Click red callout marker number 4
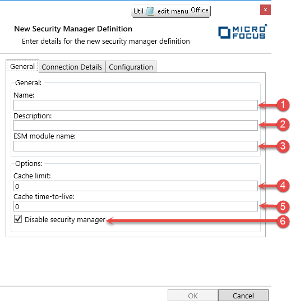Viewport: 291px width, 304px height. [283, 186]
